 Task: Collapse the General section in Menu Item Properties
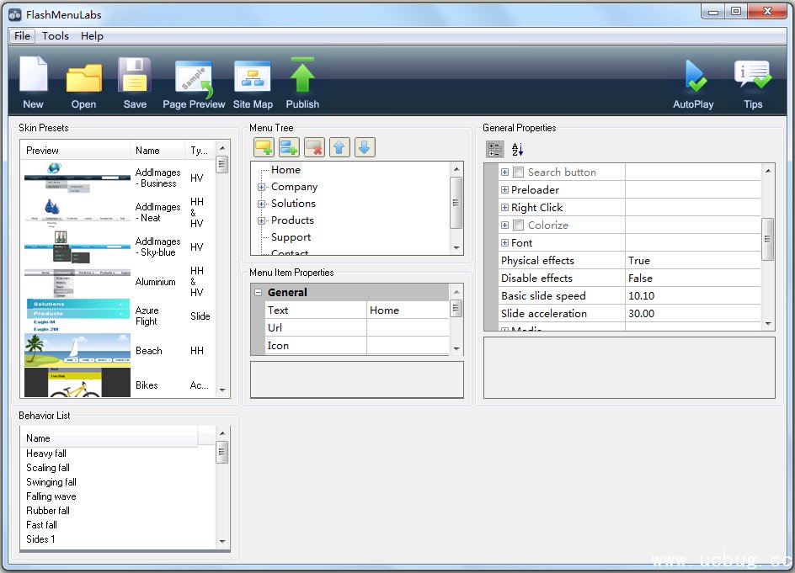click(258, 293)
